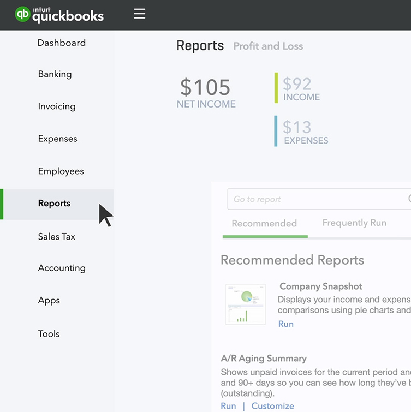411x412 pixels.
Task: Open the Dashboard page
Action: tap(62, 43)
